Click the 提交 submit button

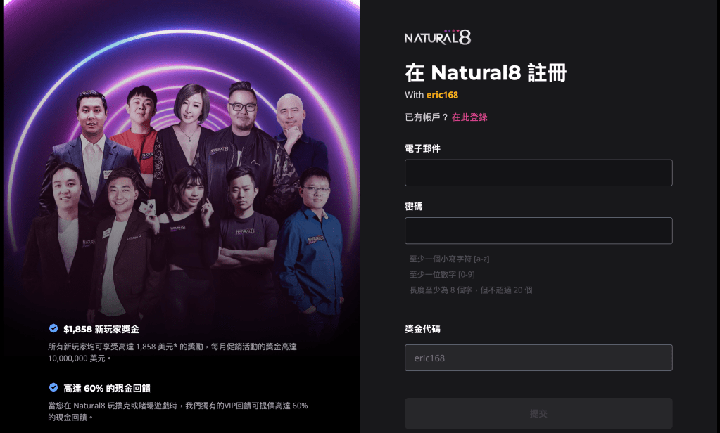538,413
